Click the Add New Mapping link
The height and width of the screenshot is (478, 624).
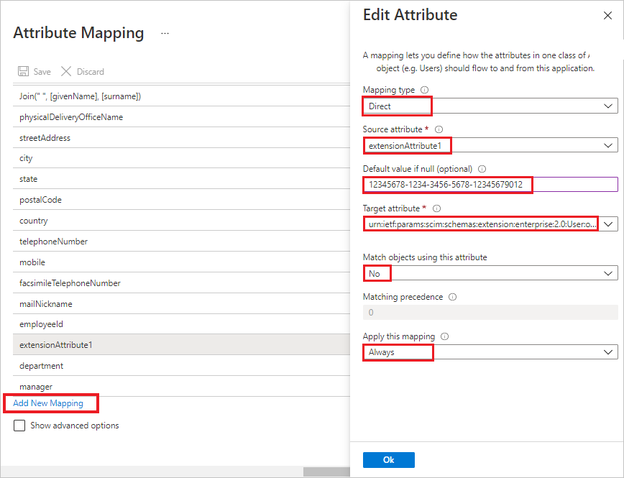tap(48, 403)
